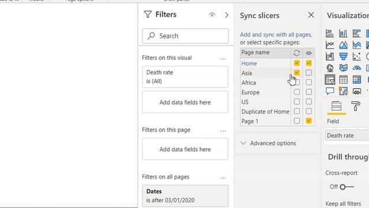Check visible for Asia page
Viewport: 369px width, 208px height.
308,73
